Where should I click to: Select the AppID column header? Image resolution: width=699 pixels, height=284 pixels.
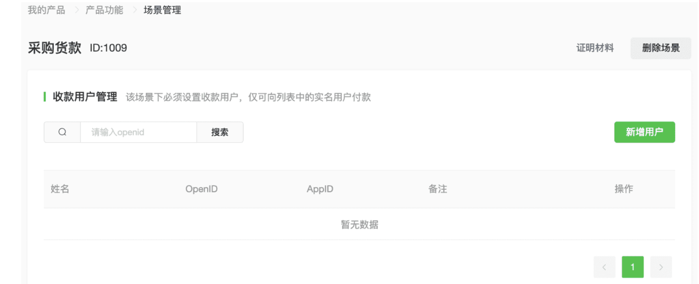coord(320,189)
